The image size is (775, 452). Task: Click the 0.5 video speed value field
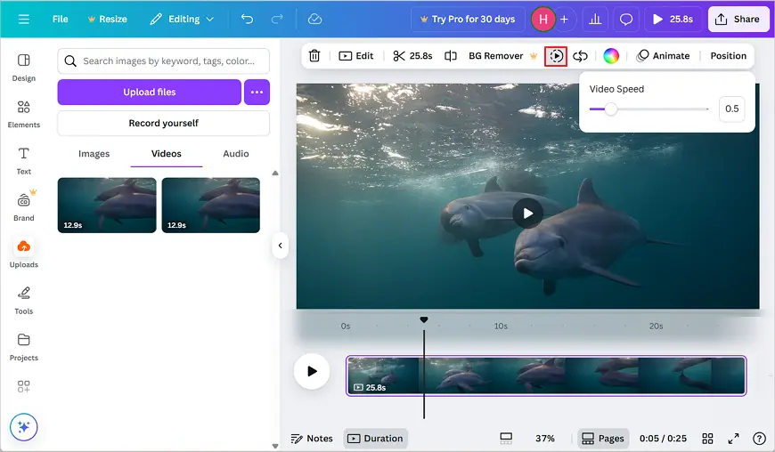click(x=732, y=109)
